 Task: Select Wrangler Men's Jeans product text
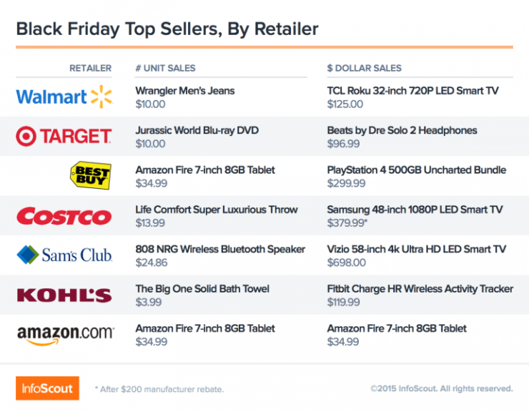[x=185, y=91]
